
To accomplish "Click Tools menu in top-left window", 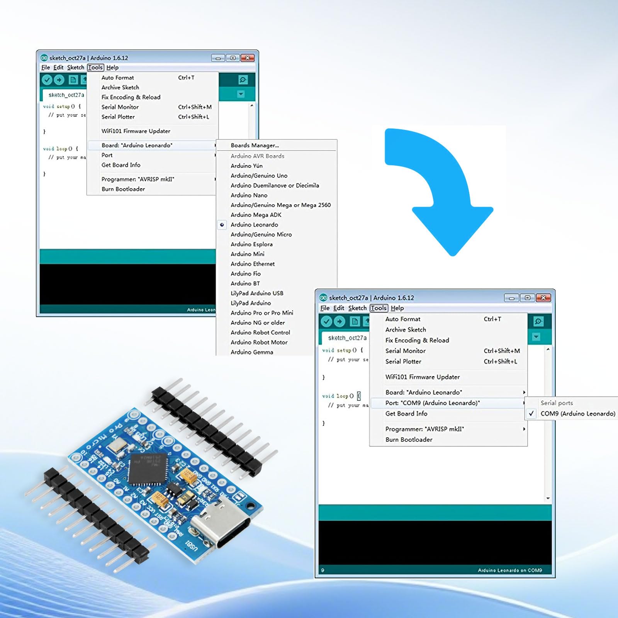I will pyautogui.click(x=95, y=68).
